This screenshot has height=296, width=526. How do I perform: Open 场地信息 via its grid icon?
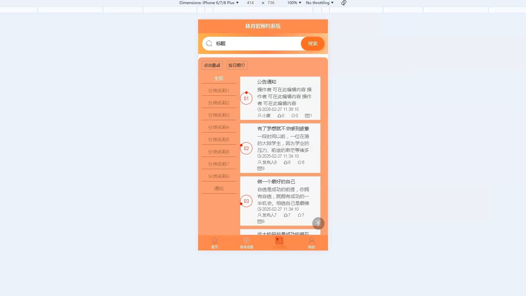[x=247, y=240]
